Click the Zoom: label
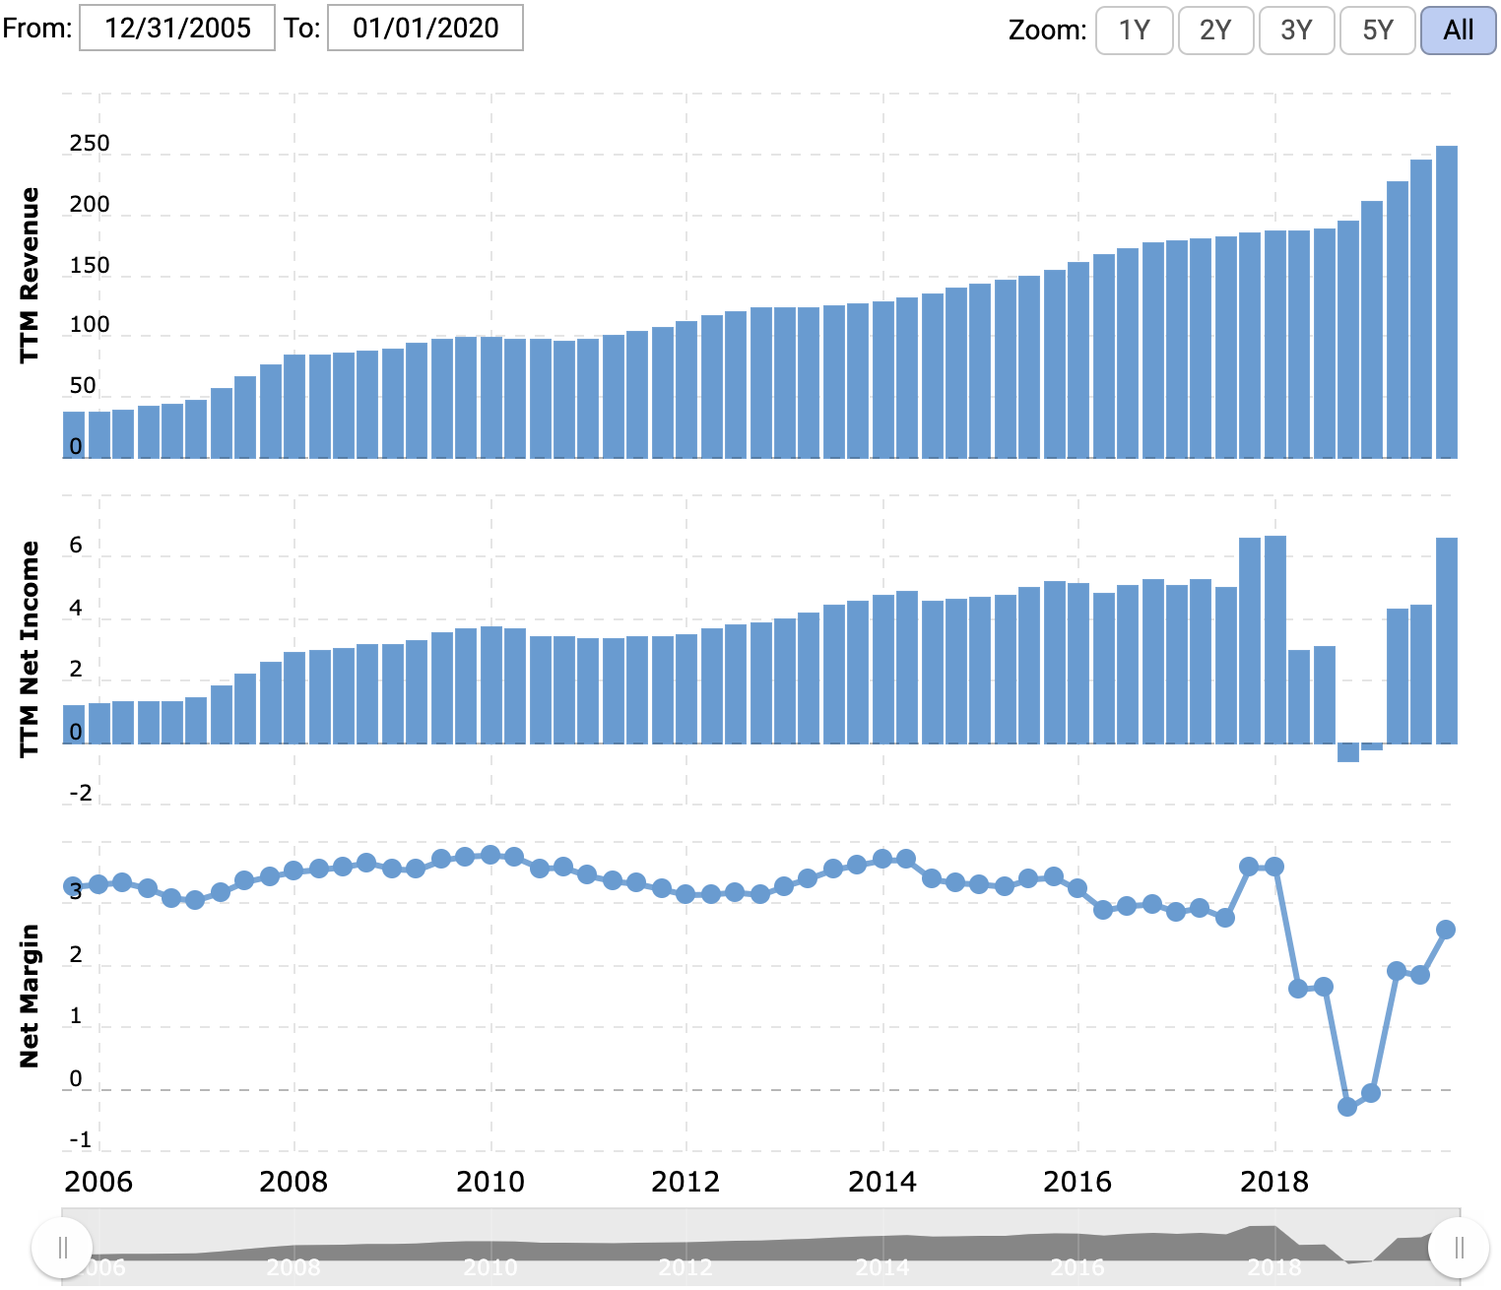Viewport: 1501px width, 1290px height. tap(1048, 31)
